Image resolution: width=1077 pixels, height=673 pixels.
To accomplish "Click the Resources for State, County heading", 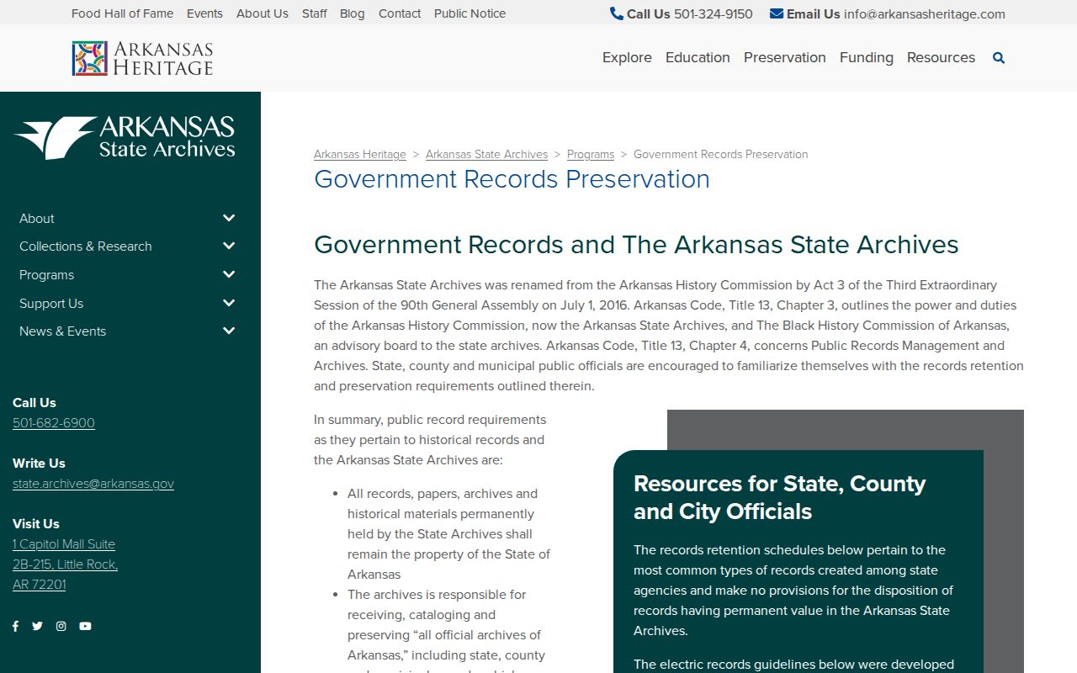I will pyautogui.click(x=779, y=497).
